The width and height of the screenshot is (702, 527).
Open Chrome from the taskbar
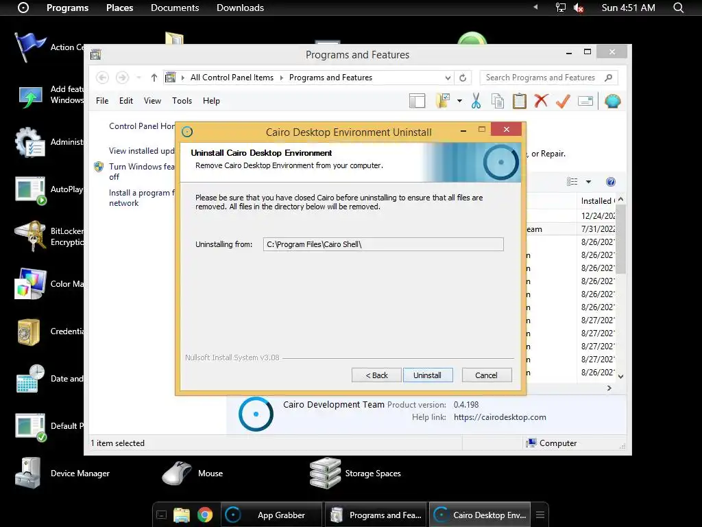tap(205, 515)
